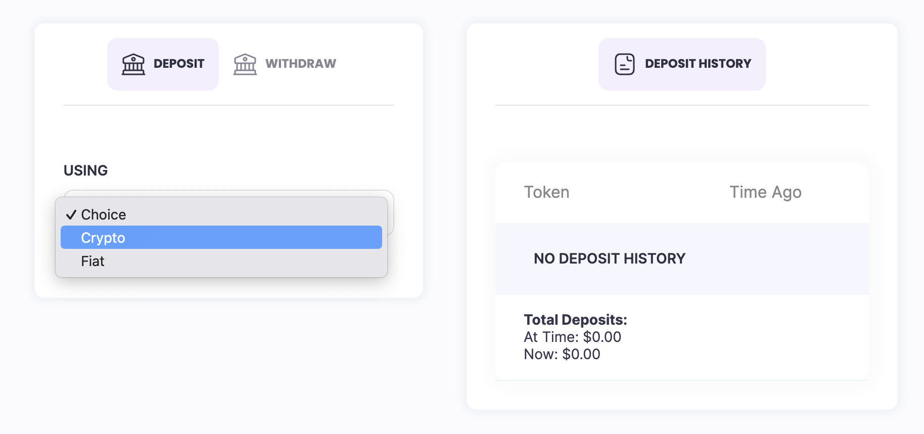Click the divider line under Deposit and Withdraw tabs
The image size is (924, 434).
tap(228, 105)
